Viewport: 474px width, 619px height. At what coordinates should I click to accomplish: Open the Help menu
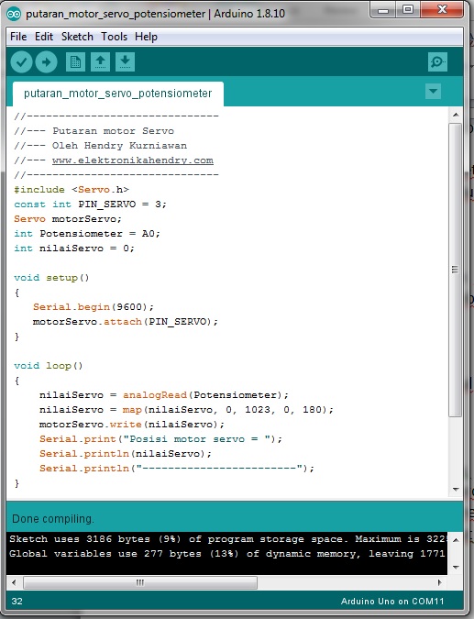point(146,37)
